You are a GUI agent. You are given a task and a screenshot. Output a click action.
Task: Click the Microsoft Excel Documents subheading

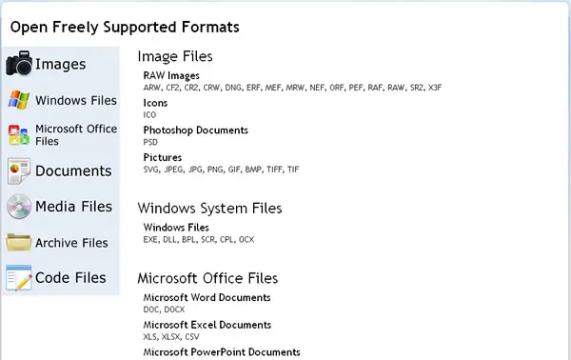tap(207, 325)
